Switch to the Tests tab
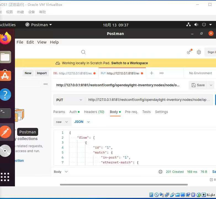The height and width of the screenshot is (199, 216). 146,112
